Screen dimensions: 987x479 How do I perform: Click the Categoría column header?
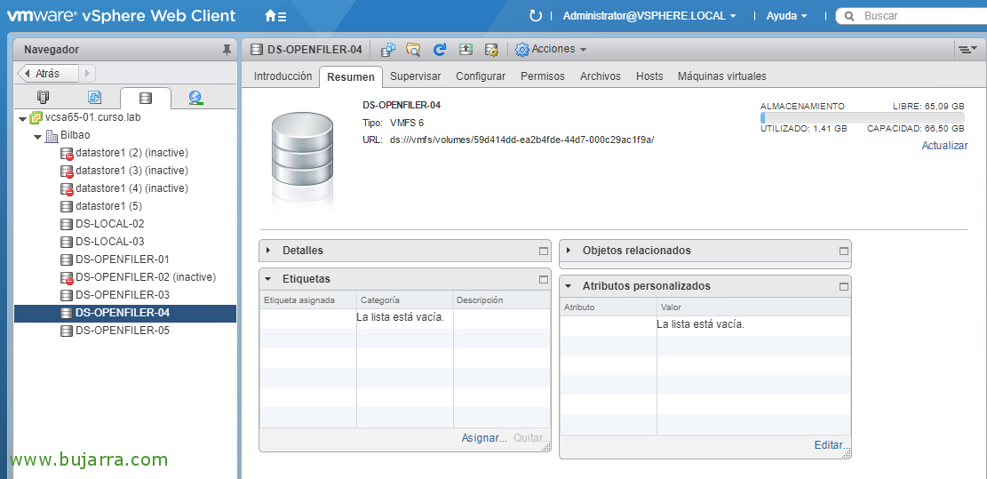405,300
